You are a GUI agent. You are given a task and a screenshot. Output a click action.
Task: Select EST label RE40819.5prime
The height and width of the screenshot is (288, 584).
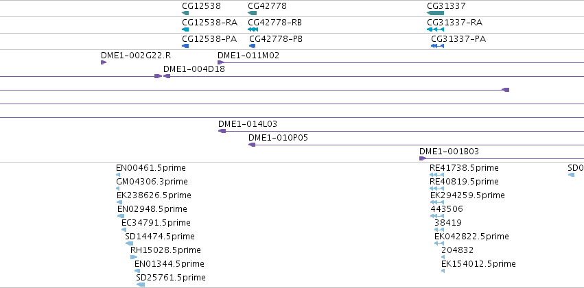[464, 182]
